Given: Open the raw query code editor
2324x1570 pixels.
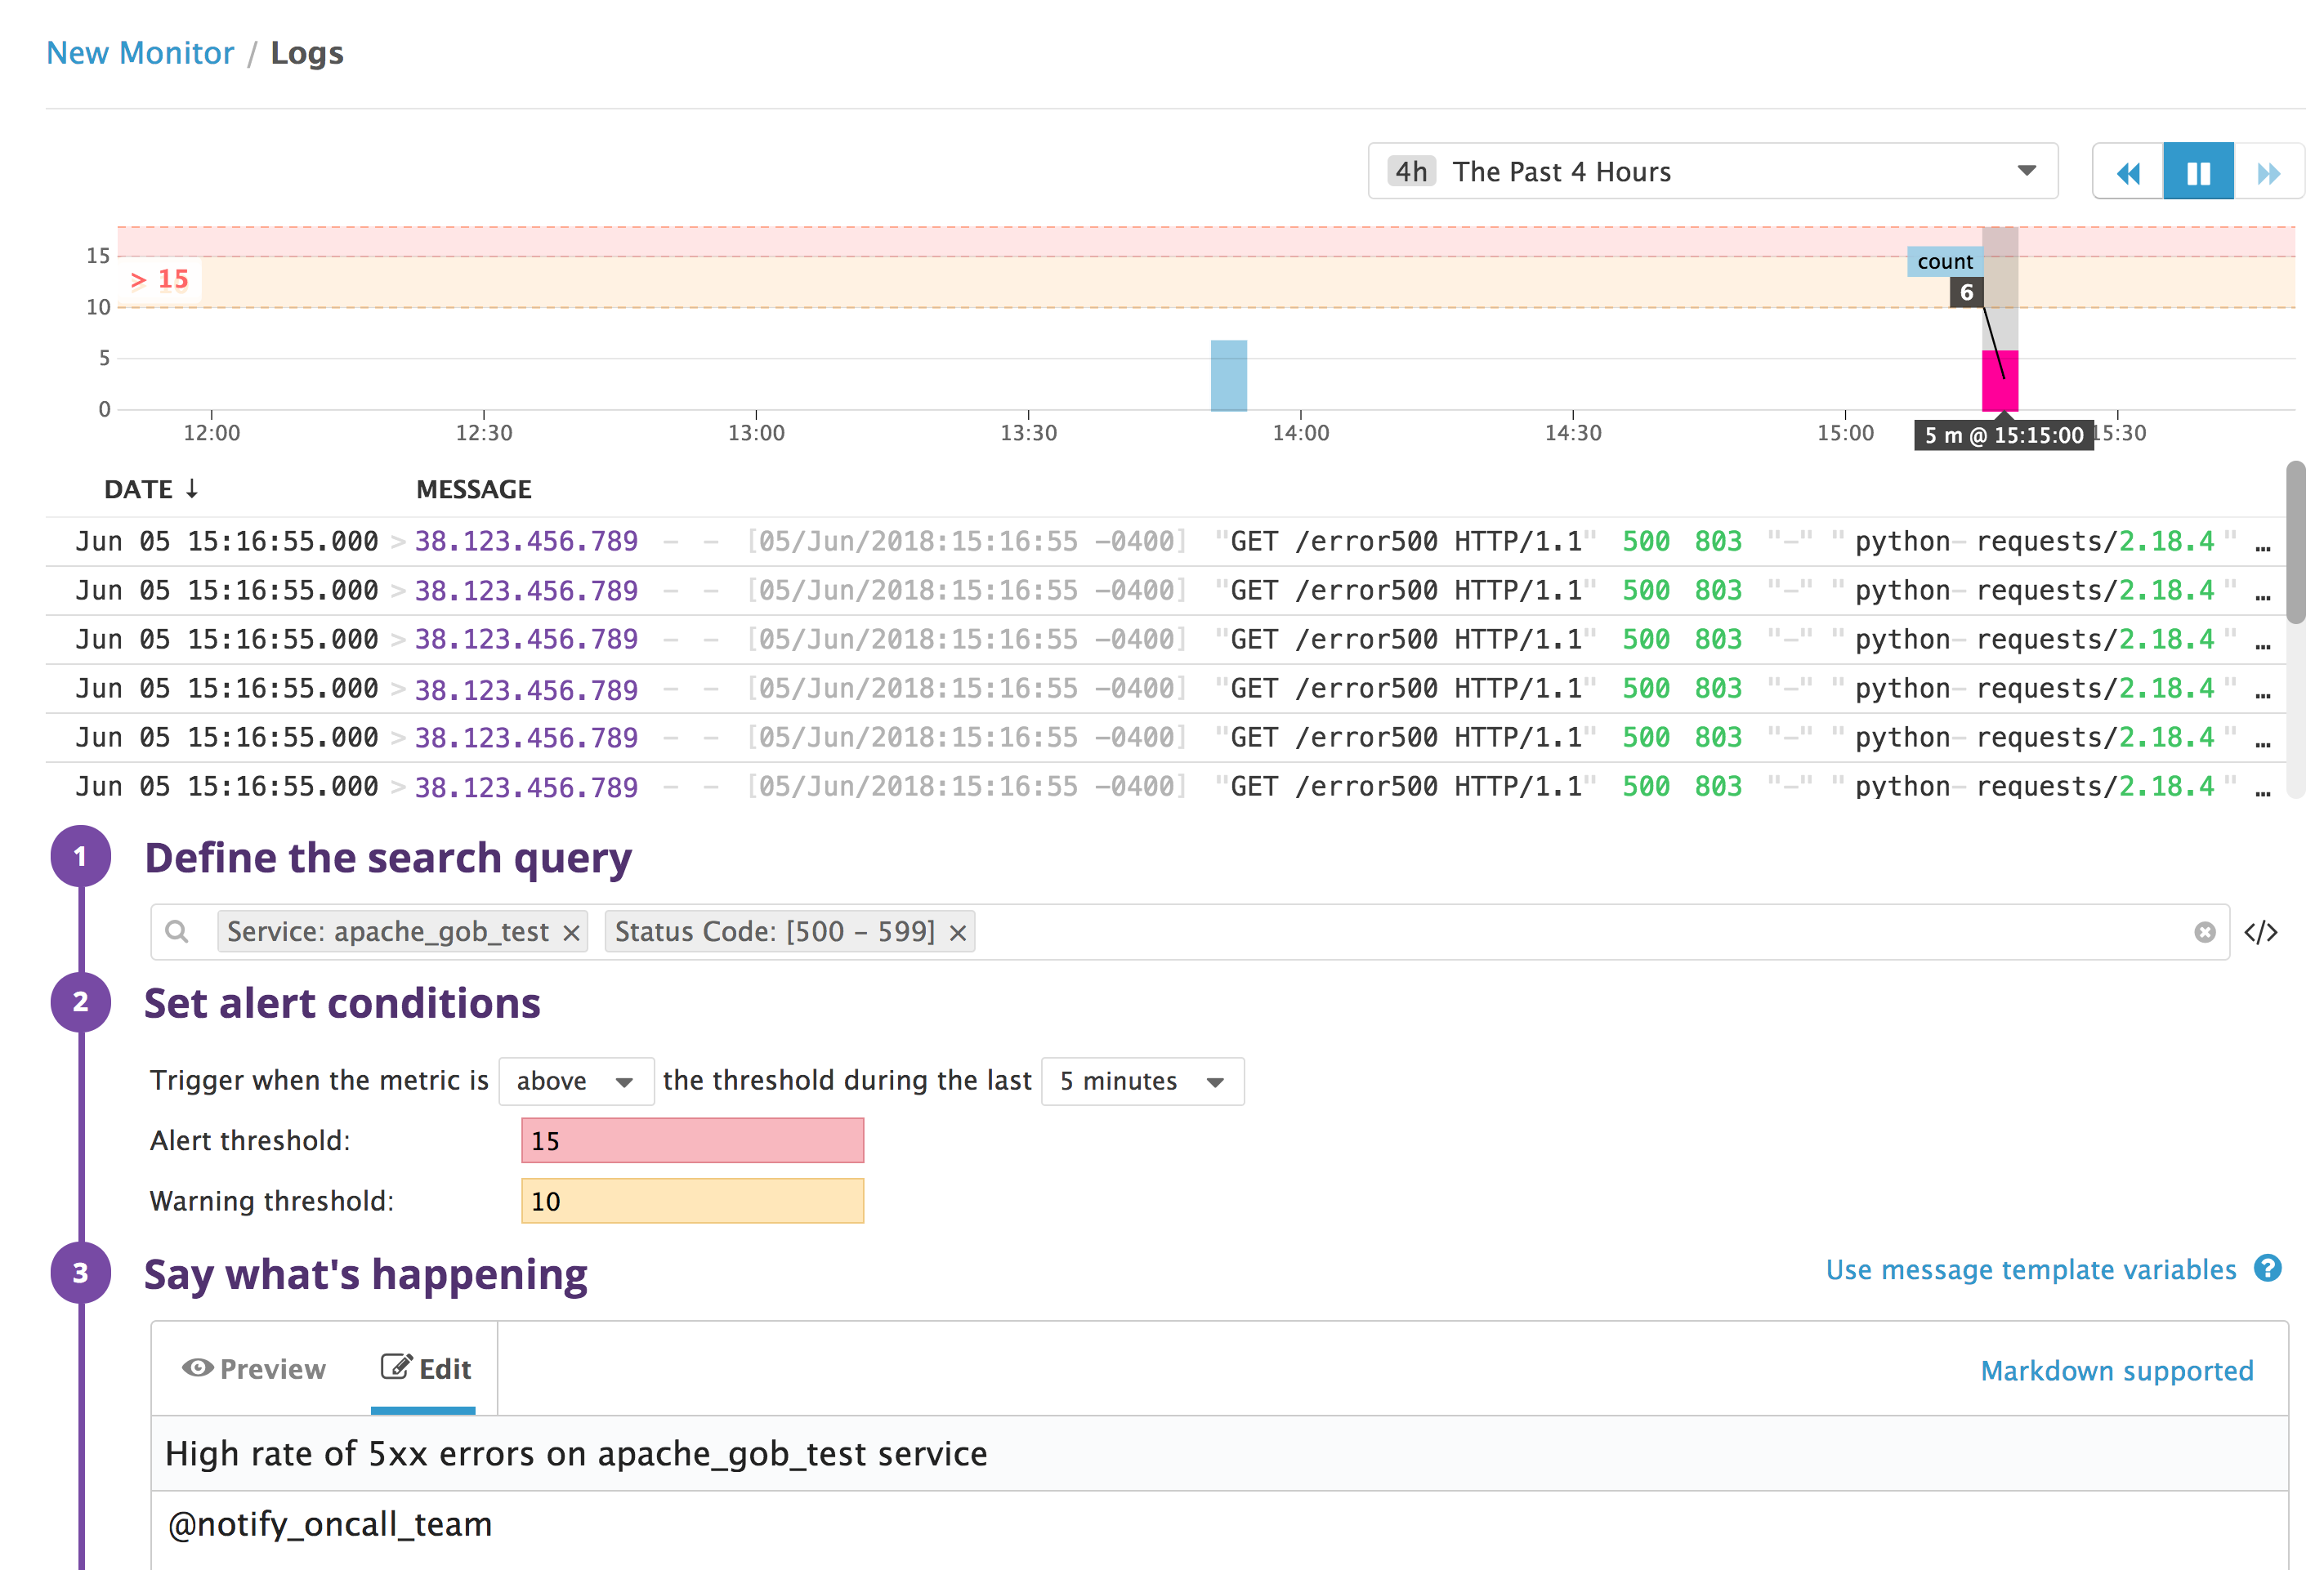Looking at the screenshot, I should click(x=2260, y=931).
